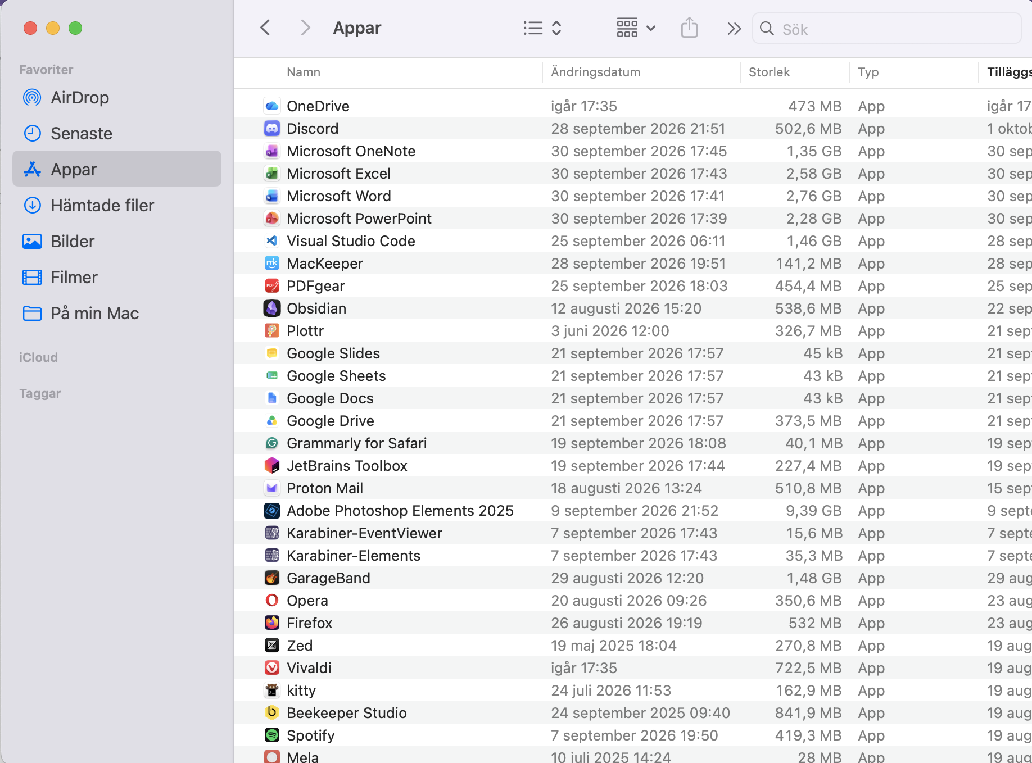Click Adobe Photoshop Elements 2025 name
1032x763 pixels.
[400, 511]
